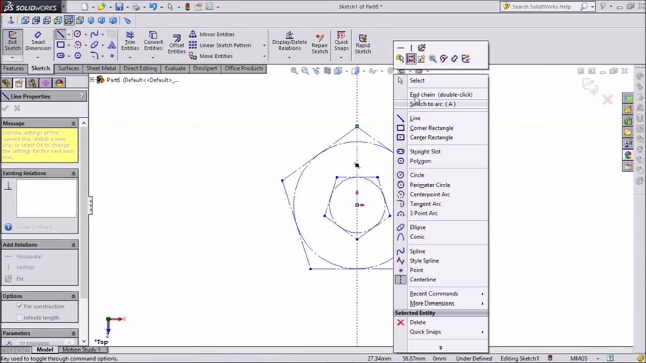This screenshot has height=363, width=646.
Task: Click the New document icon
Action: 85,7
